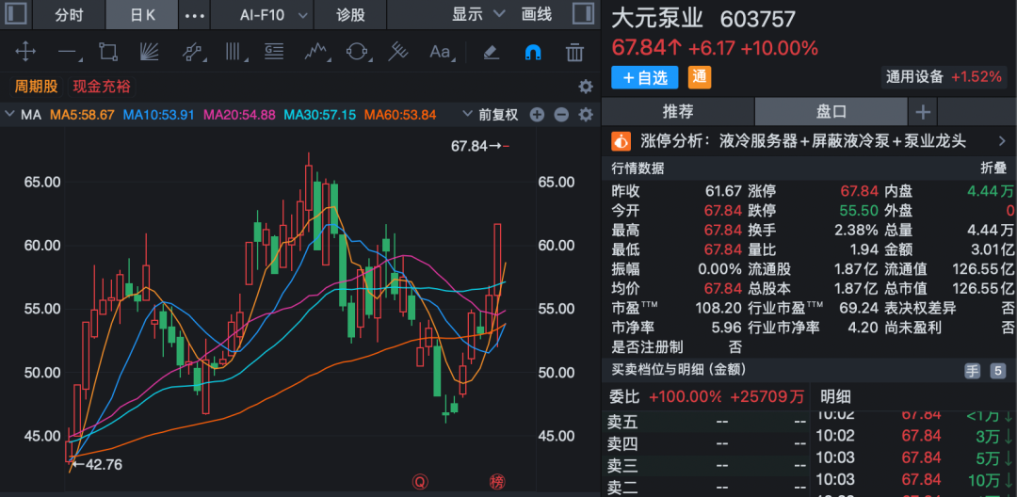
Task: Choose the rectangle shape drawing tool
Action: [x=107, y=51]
